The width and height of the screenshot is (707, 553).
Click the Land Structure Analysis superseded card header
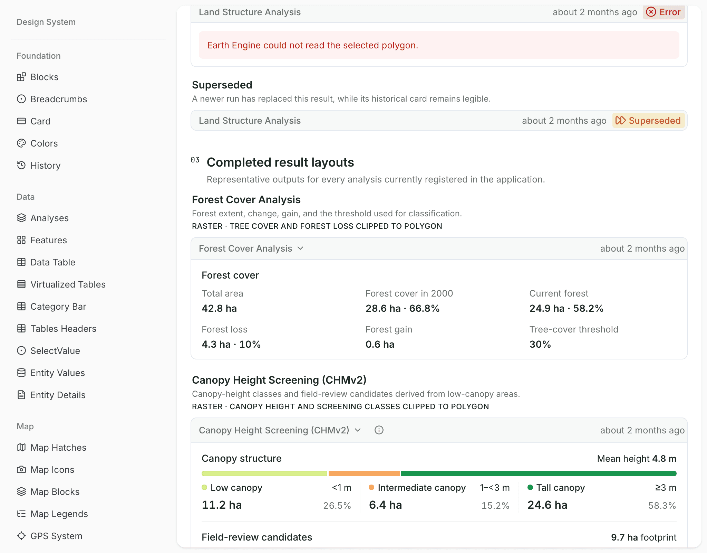point(439,121)
